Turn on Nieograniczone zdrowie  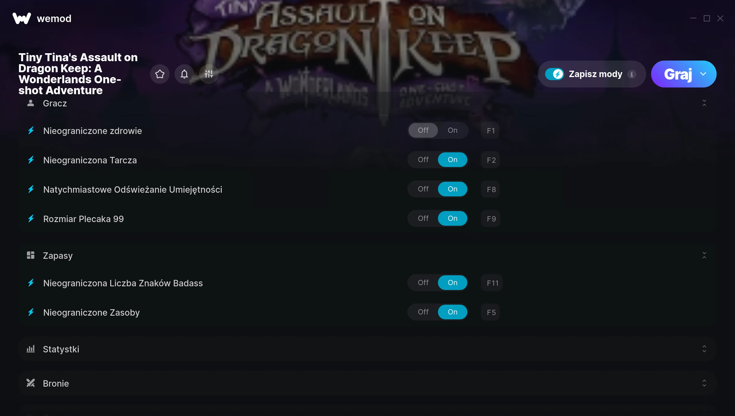click(x=452, y=130)
